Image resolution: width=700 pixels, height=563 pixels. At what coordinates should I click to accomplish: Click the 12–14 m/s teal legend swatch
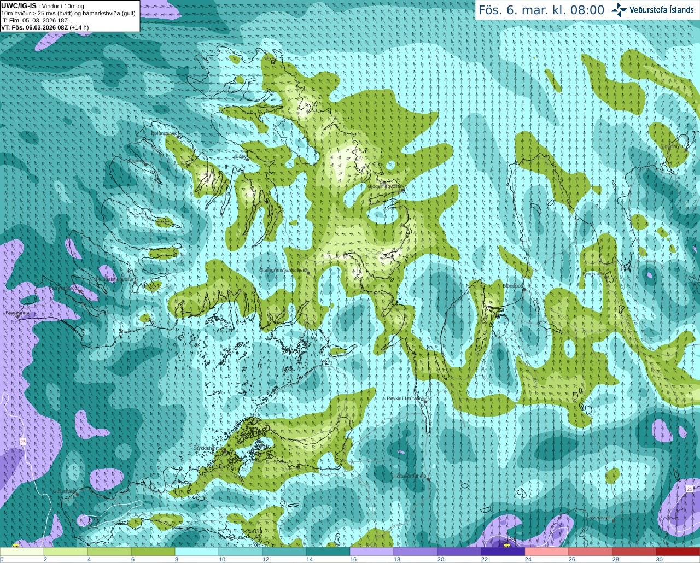(284, 552)
